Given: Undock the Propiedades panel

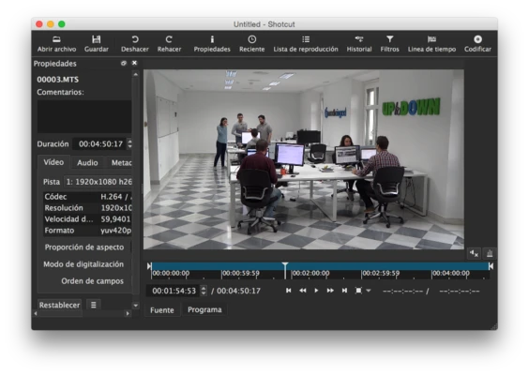Looking at the screenshot, I should pos(124,63).
